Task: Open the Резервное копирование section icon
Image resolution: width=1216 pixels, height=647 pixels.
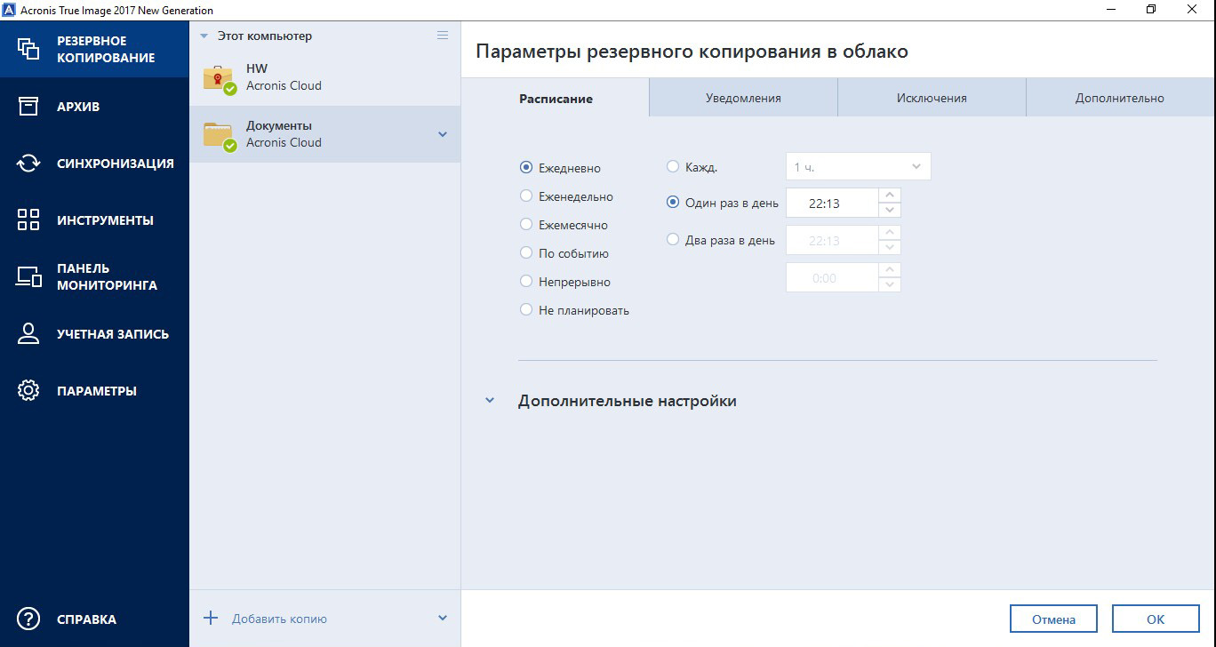Action: point(28,49)
